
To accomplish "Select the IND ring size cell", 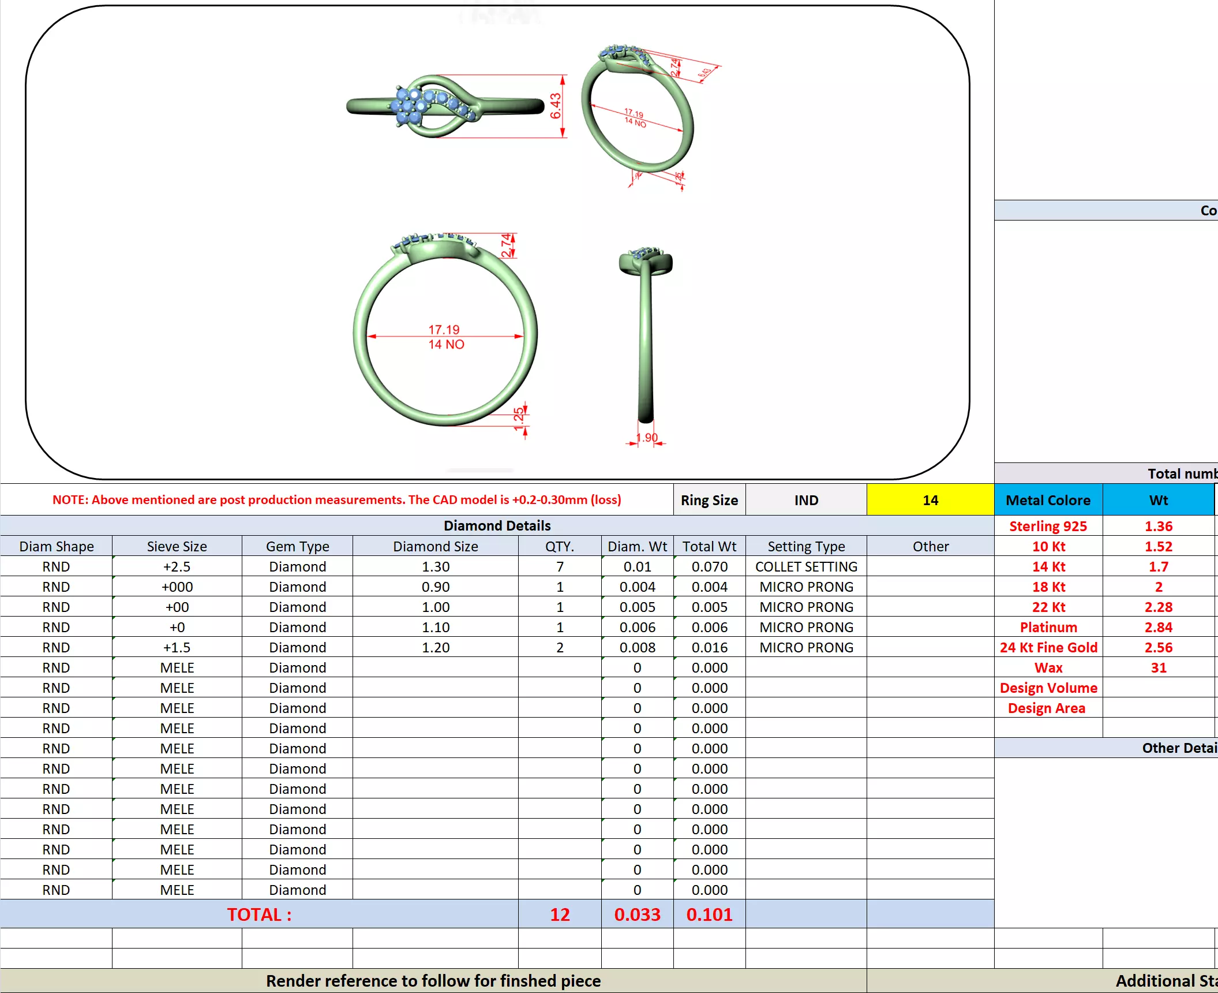I will pyautogui.click(x=805, y=500).
